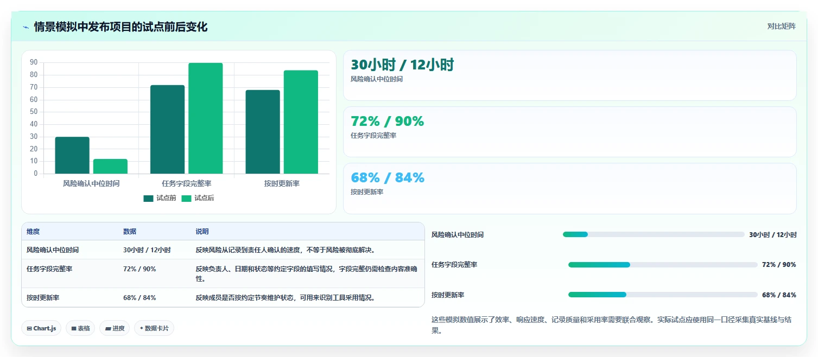Image resolution: width=818 pixels, height=357 pixels.
Task: Click the footnote beginning 这些模拟数值展示了
Action: (x=612, y=325)
